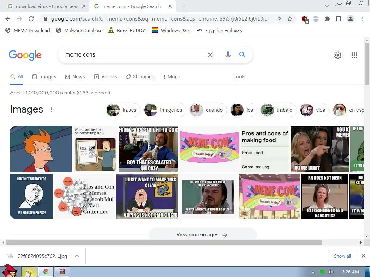
Task: Open the Futurama Fry meme image
Action: pyautogui.click(x=41, y=149)
